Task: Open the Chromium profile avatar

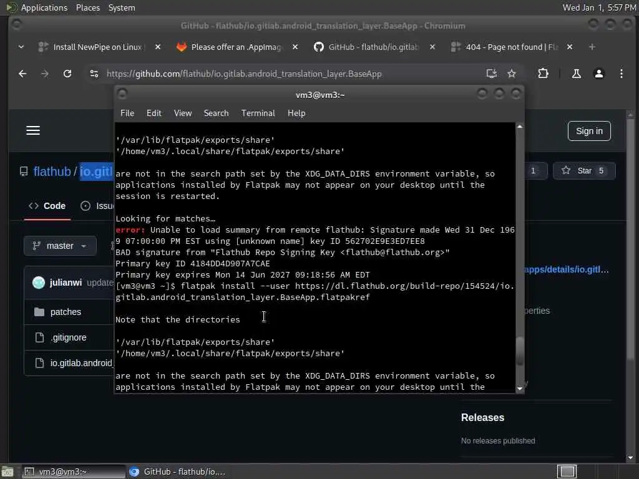Action: (598, 74)
